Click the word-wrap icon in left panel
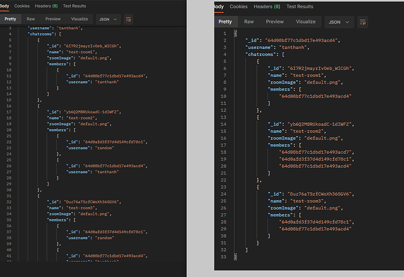Screen dimensions: 404x277 [x=128, y=19]
